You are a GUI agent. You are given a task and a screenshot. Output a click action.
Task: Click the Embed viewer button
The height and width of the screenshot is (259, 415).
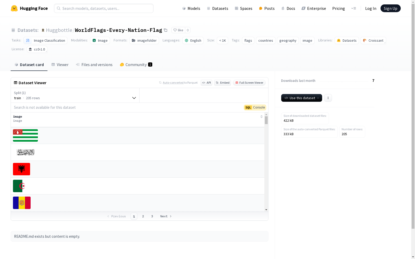click(x=223, y=83)
